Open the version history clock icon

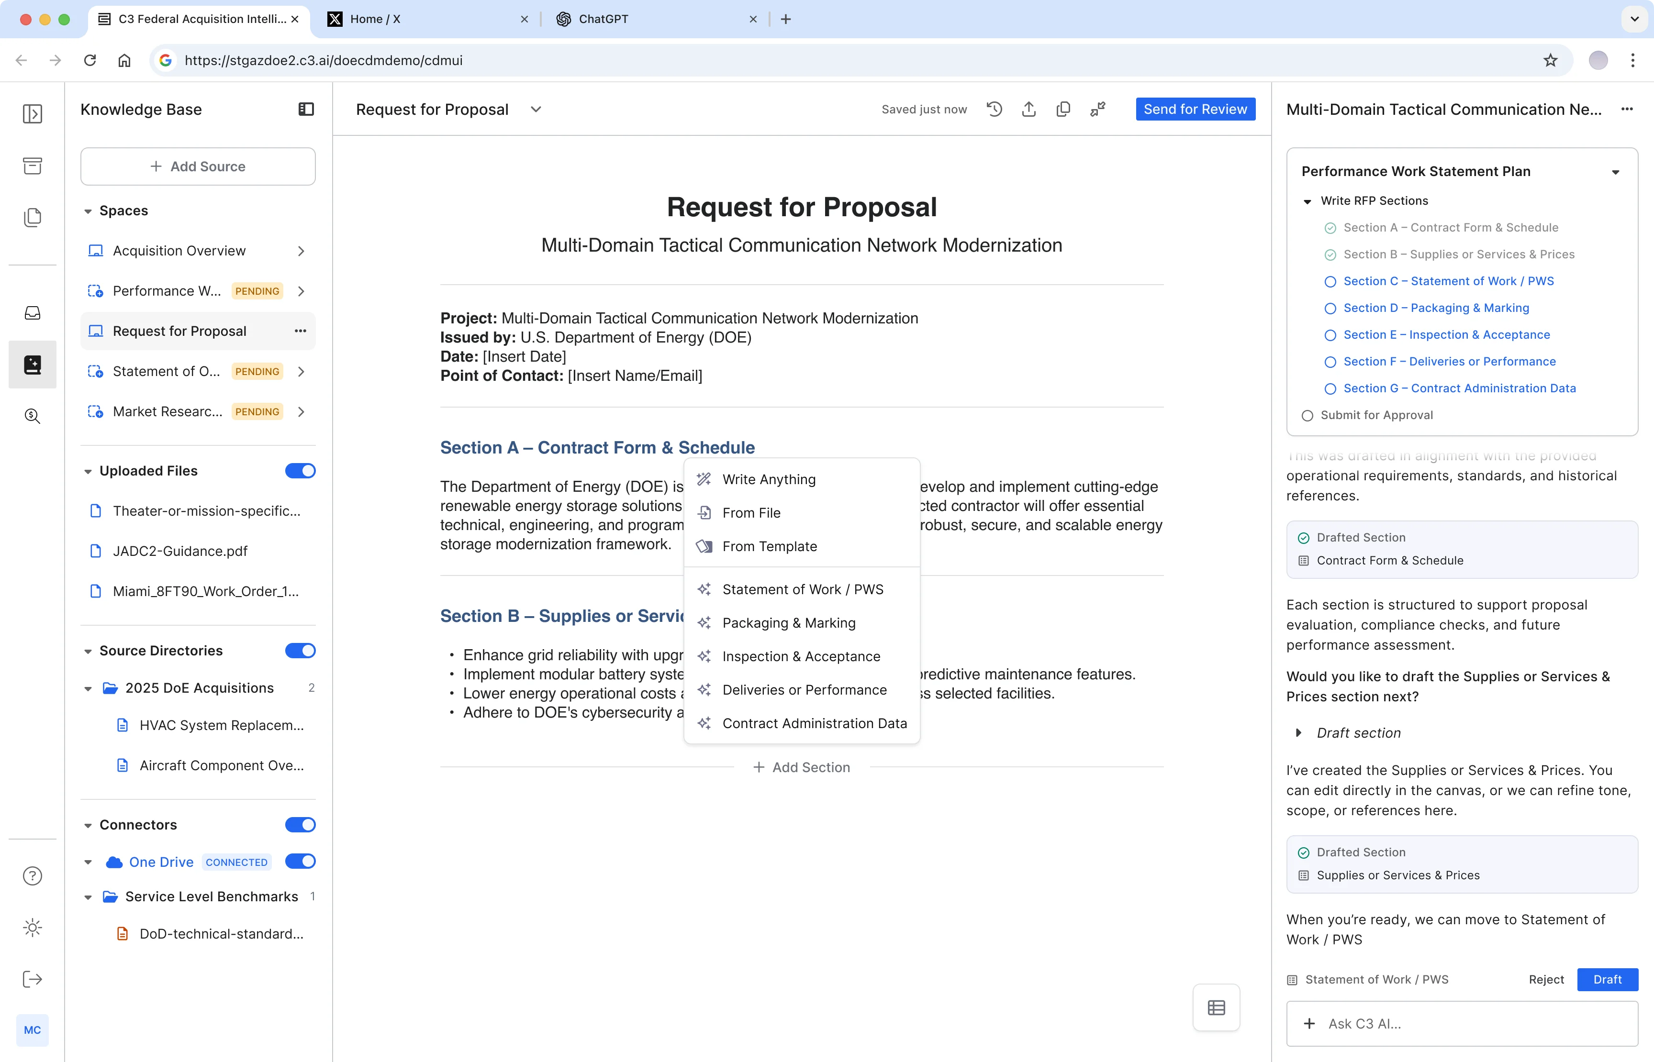994,109
